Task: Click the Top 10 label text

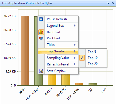Action: tap(93, 58)
